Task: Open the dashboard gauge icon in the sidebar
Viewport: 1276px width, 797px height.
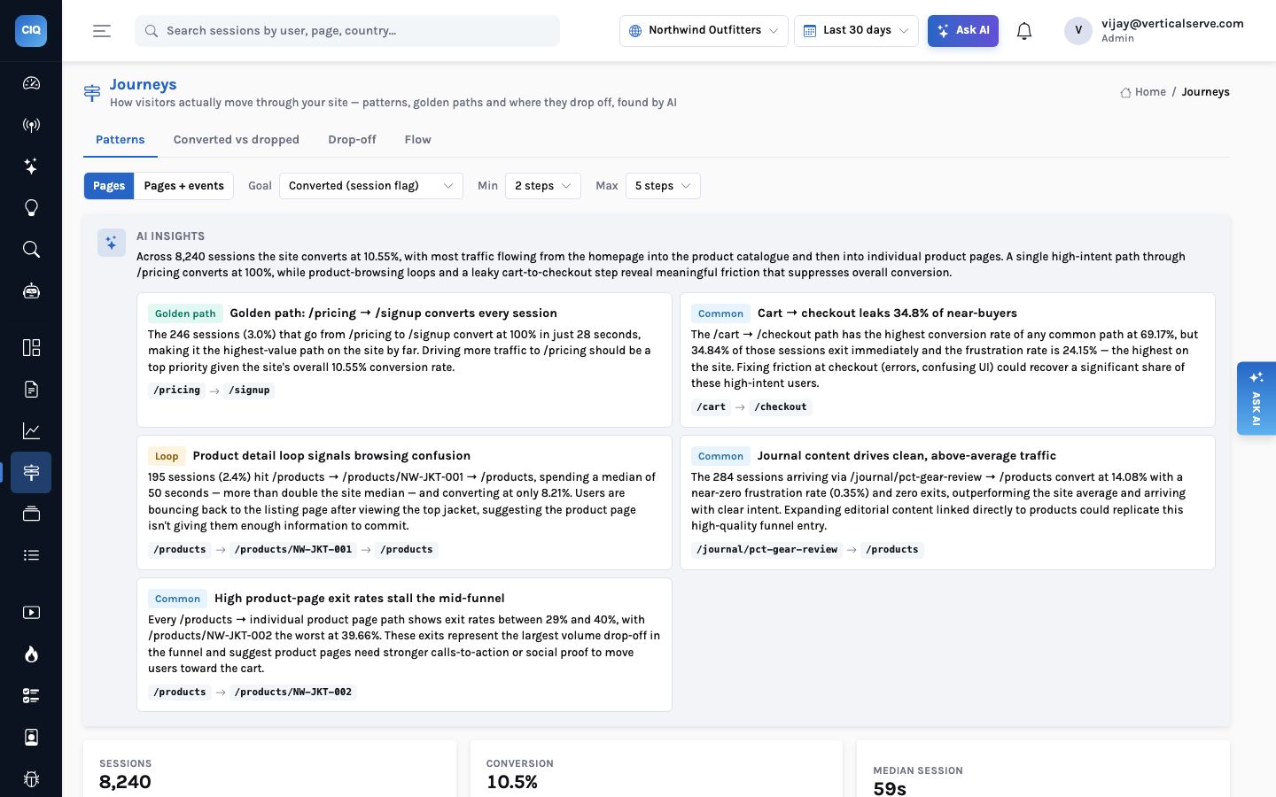Action: point(31,83)
